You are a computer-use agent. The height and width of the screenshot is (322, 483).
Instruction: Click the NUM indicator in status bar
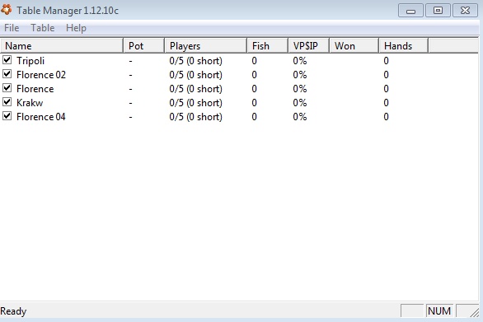click(439, 311)
